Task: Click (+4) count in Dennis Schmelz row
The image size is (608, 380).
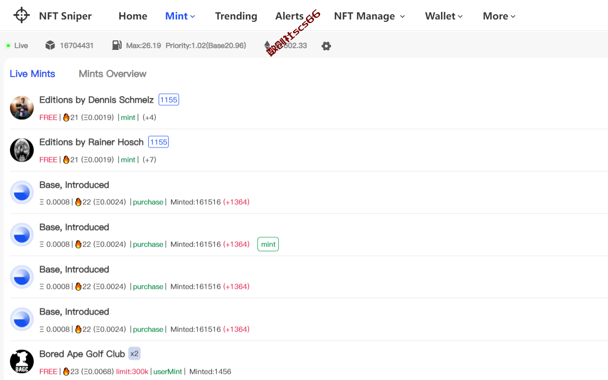Action: [149, 117]
